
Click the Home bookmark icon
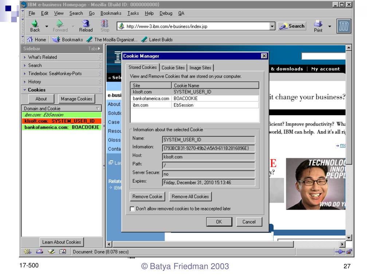pyautogui.click(x=30, y=39)
